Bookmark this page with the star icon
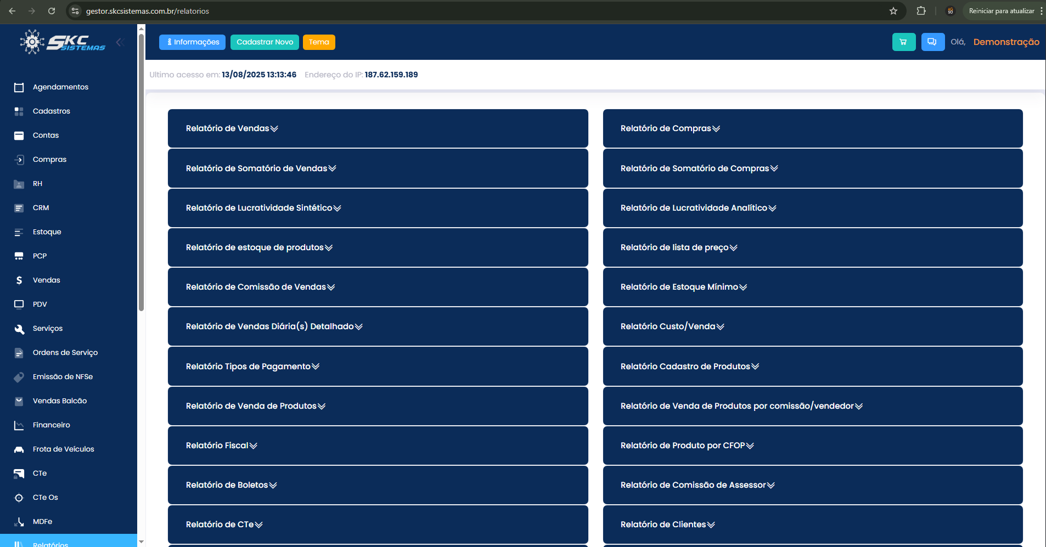The image size is (1046, 547). [893, 11]
